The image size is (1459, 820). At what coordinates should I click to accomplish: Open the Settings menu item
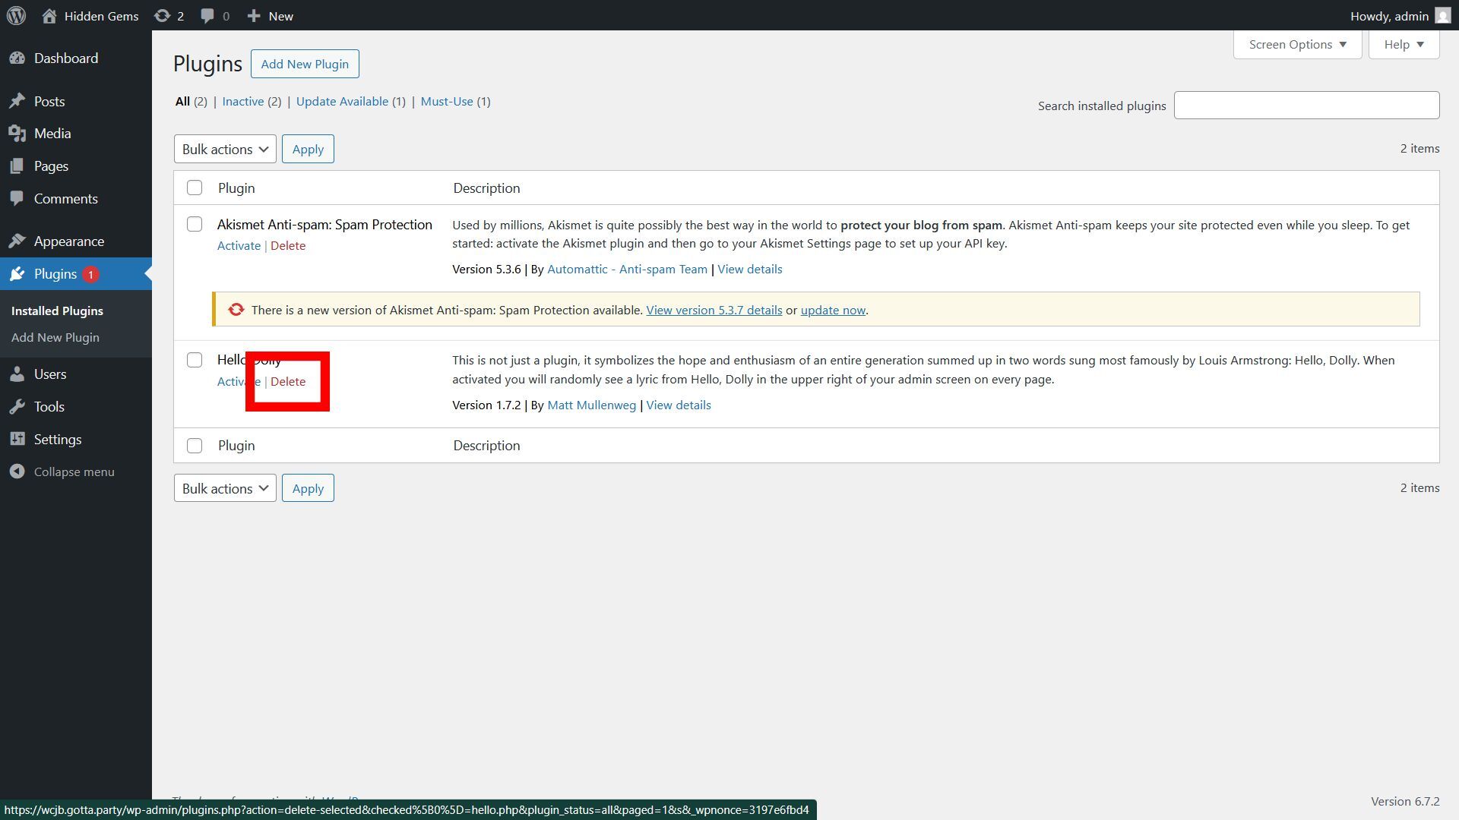coord(76,440)
